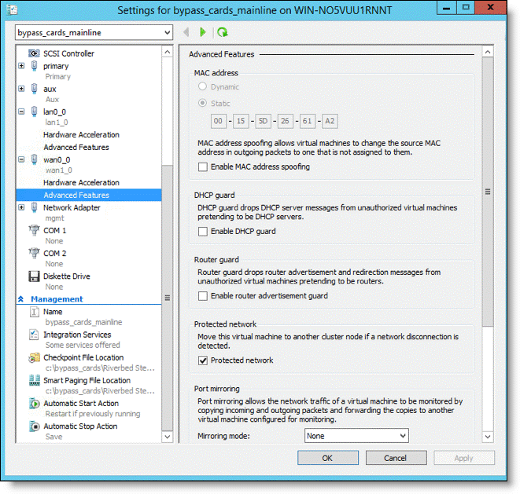Select Hardware Acceleration under lan0_0
The width and height of the screenshot is (520, 494).
point(81,135)
